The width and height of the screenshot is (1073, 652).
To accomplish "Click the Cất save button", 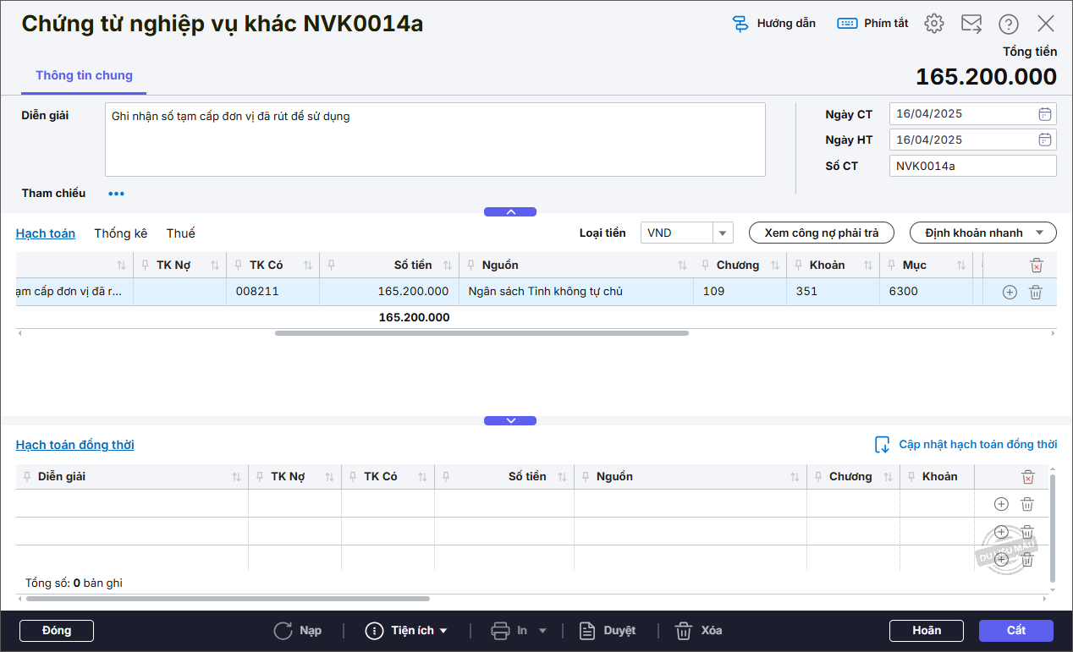I will point(1015,631).
